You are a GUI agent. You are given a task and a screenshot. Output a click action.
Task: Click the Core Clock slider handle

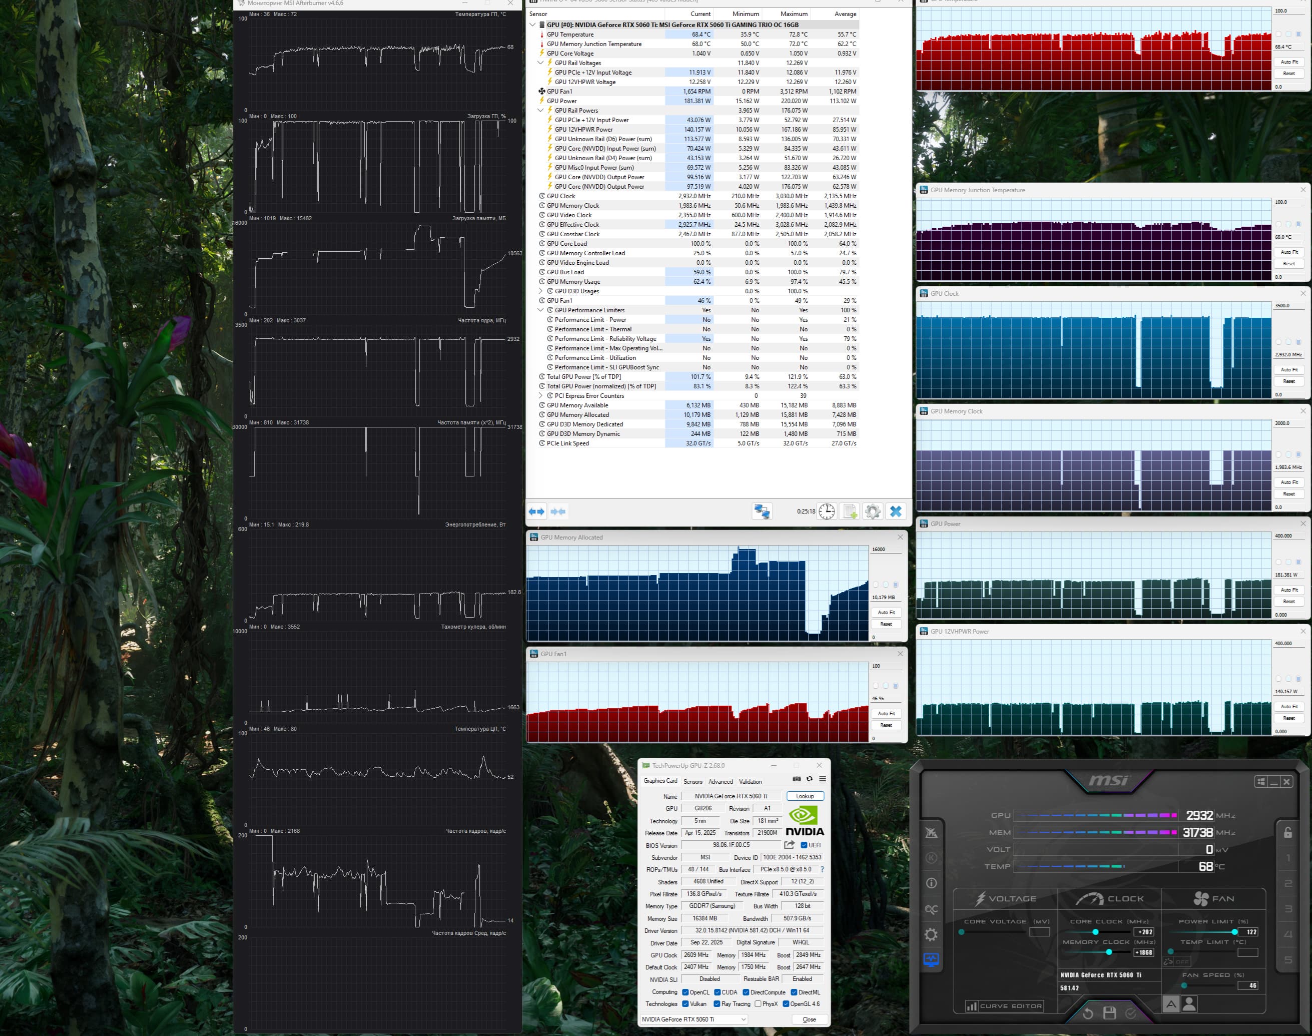pyautogui.click(x=1095, y=932)
